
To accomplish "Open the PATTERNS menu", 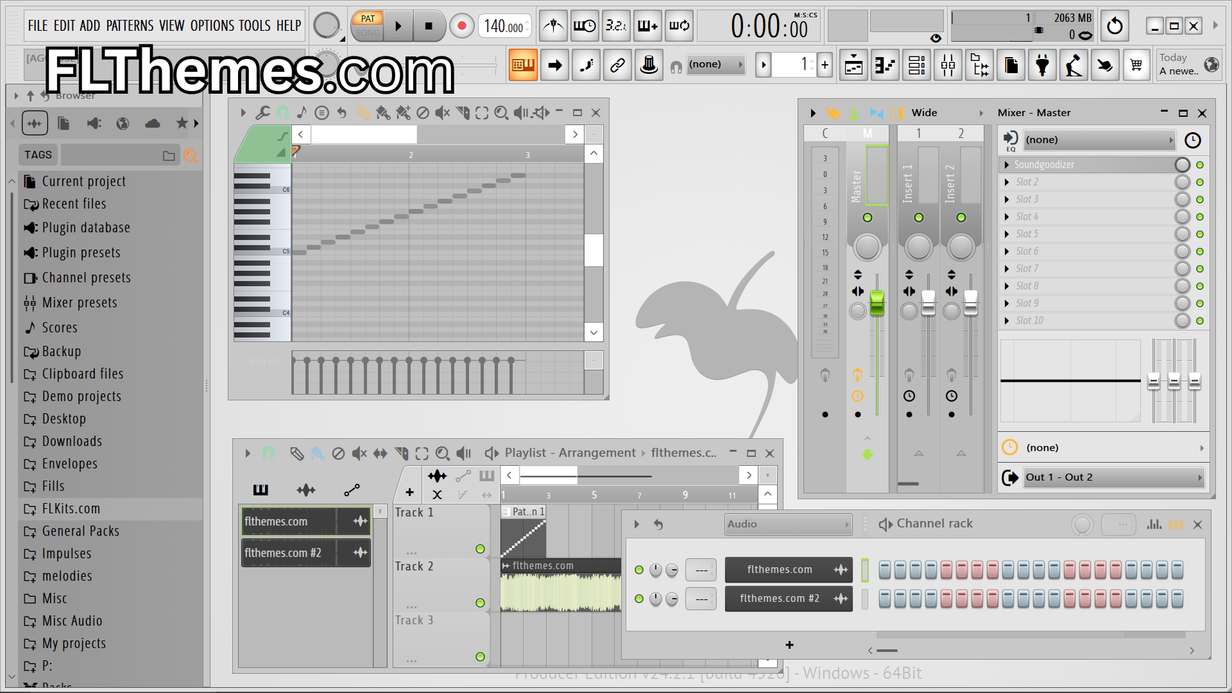I will pos(130,26).
